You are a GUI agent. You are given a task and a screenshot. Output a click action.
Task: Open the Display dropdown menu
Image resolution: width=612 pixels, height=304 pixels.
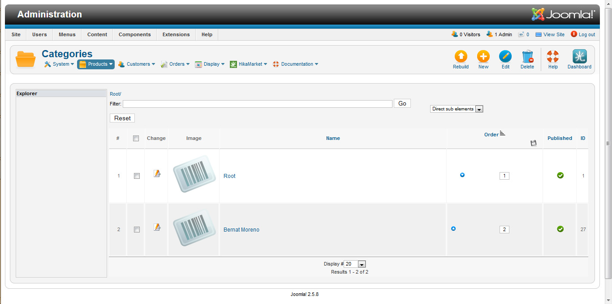(x=210, y=64)
